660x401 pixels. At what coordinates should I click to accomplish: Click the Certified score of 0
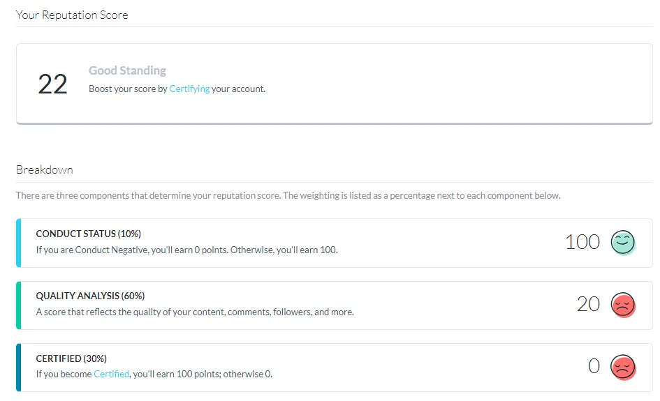(x=594, y=366)
